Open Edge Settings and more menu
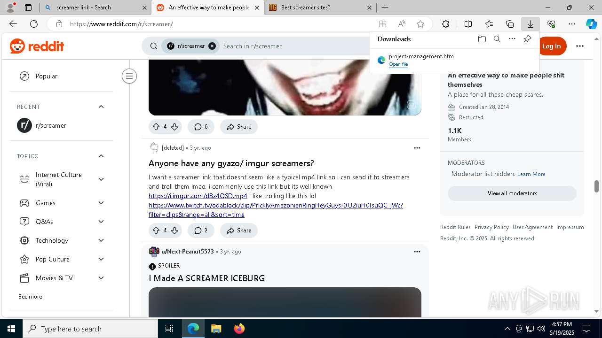Viewport: 602px width, 338px height. point(572,24)
